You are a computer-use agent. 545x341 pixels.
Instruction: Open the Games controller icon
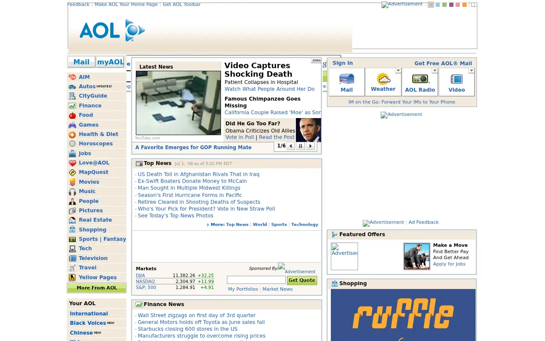click(x=72, y=125)
